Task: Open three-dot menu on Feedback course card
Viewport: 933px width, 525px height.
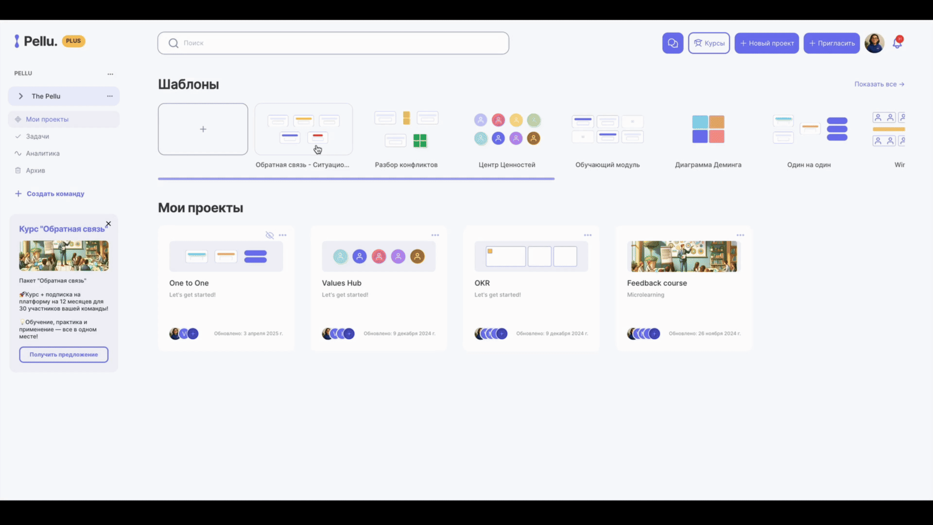Action: point(740,235)
